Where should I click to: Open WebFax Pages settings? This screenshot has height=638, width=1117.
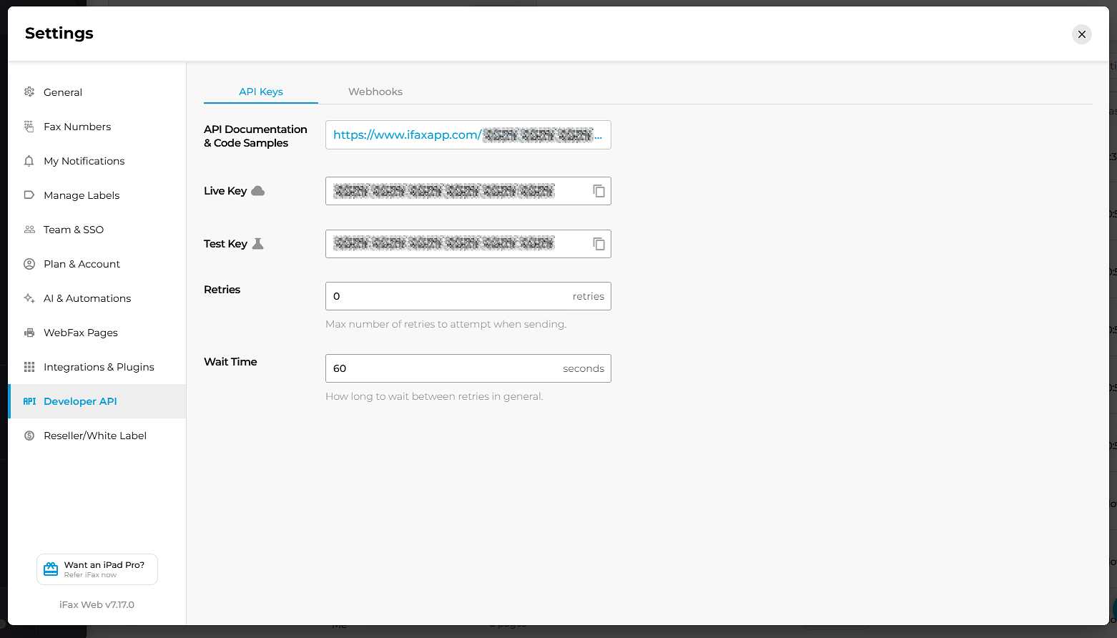coord(97,333)
